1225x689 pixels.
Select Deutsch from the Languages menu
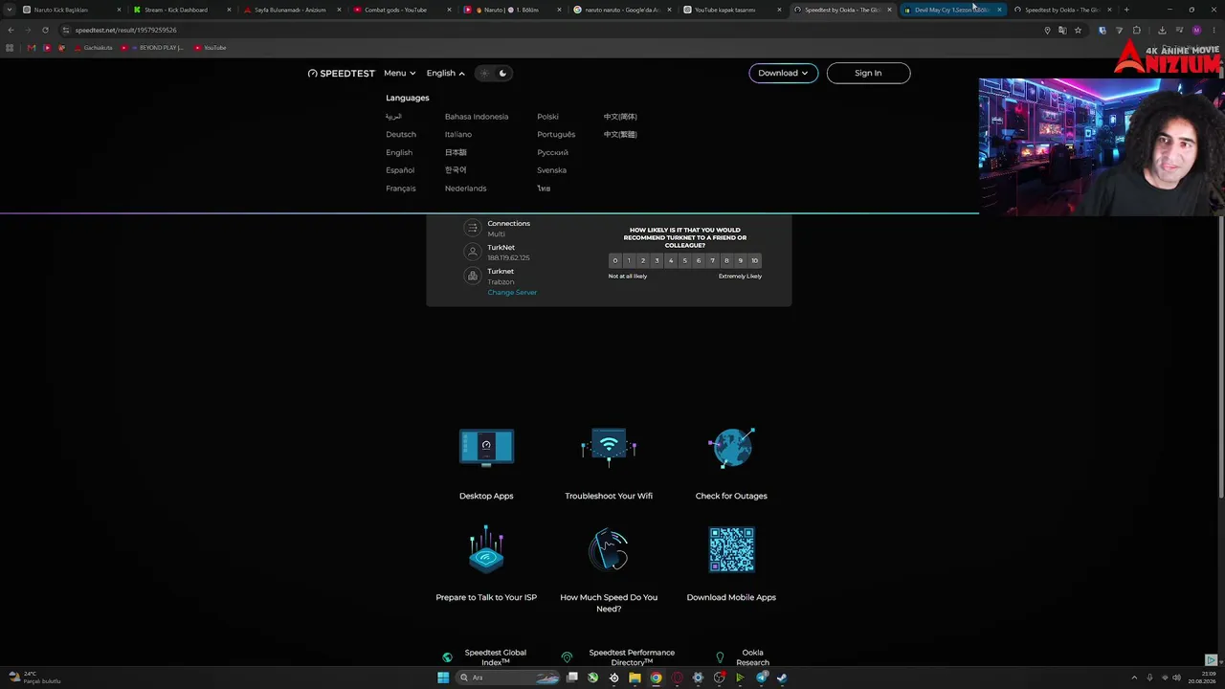[401, 134]
